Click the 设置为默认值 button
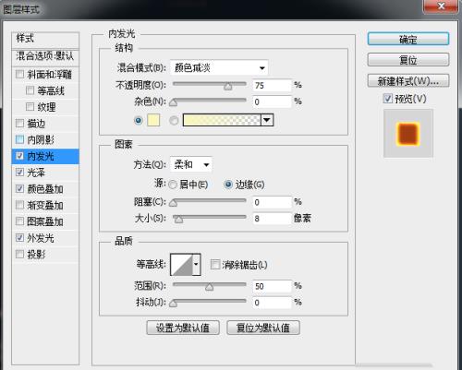462x370 pixels. [183, 328]
